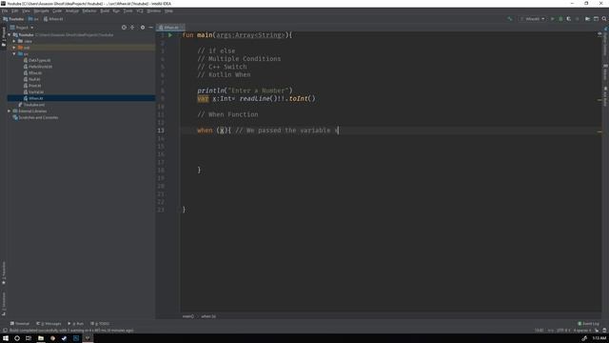
Task: Build the project with the hammer icon
Action: point(510,19)
